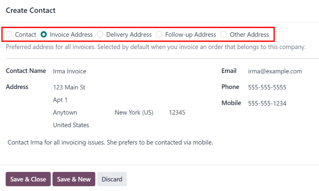This screenshot has width=319, height=191.
Task: Click the ZIP code field 12345
Action: click(177, 113)
